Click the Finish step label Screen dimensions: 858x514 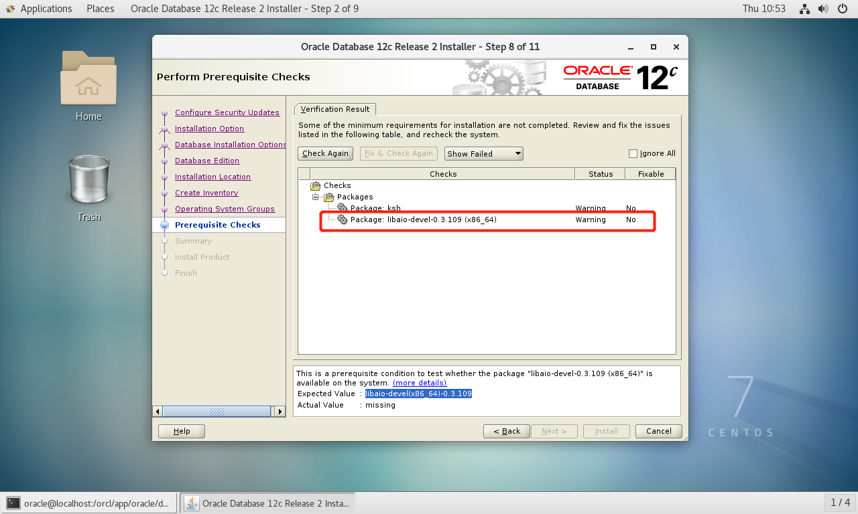pos(186,273)
